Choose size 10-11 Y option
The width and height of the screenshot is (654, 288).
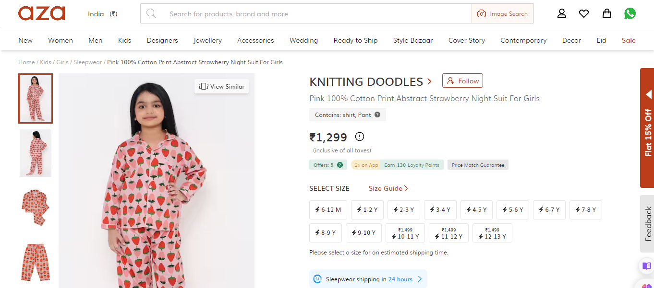pyautogui.click(x=405, y=233)
